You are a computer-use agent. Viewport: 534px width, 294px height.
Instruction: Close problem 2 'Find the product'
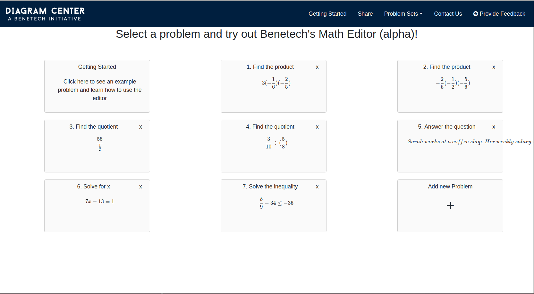[494, 67]
